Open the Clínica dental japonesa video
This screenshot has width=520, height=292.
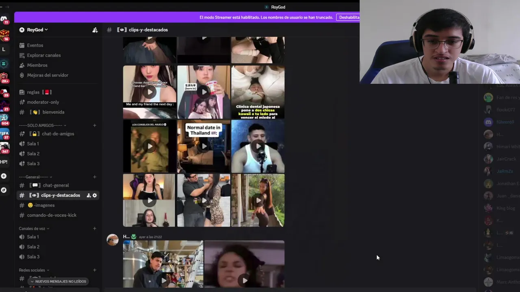tap(258, 92)
